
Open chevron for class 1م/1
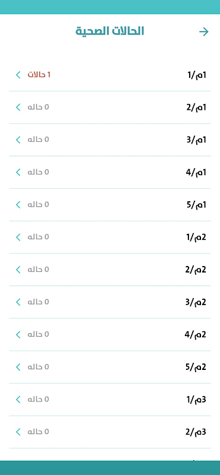click(x=18, y=75)
